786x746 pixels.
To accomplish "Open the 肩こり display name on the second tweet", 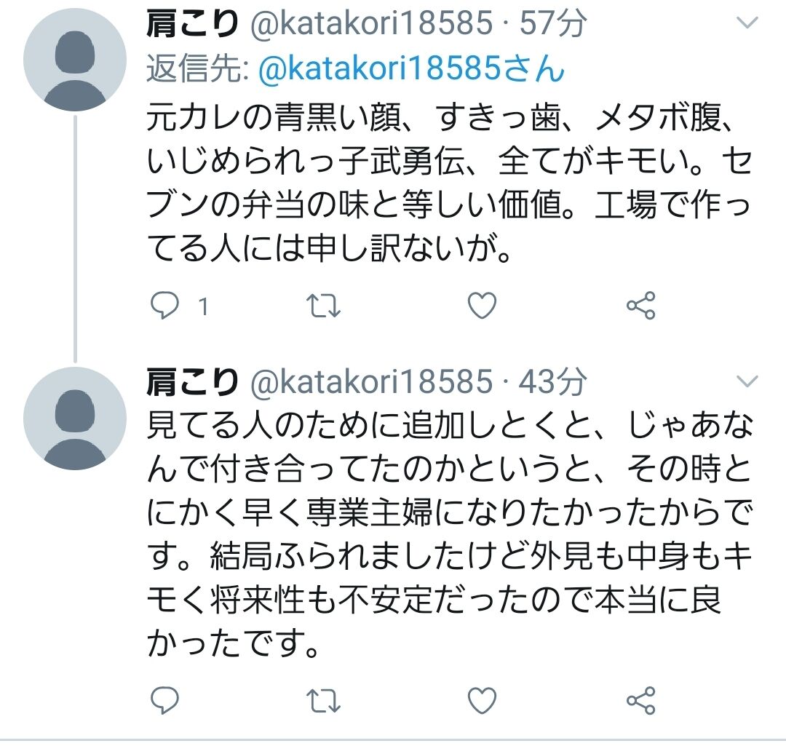I will click(x=193, y=381).
